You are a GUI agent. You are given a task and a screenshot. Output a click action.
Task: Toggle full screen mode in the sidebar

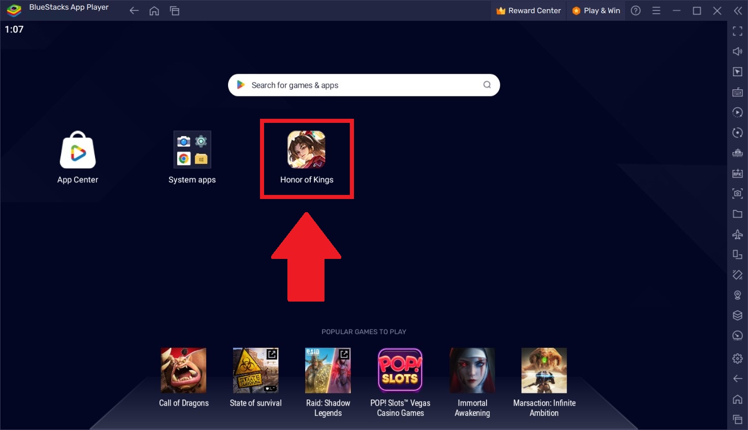(x=737, y=31)
